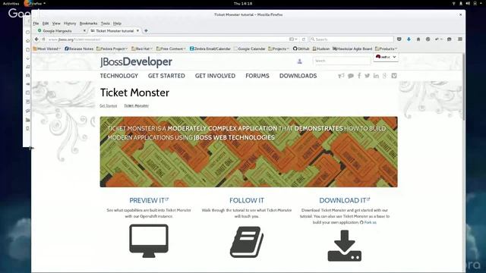
Task: Open the JBoss Facebook social icon
Action: [359, 76]
